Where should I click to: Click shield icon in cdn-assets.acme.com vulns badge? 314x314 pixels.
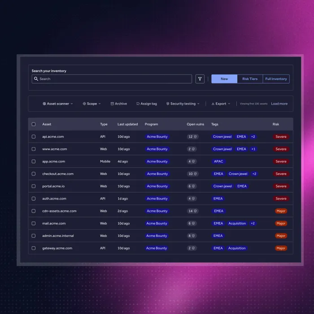point(195,211)
